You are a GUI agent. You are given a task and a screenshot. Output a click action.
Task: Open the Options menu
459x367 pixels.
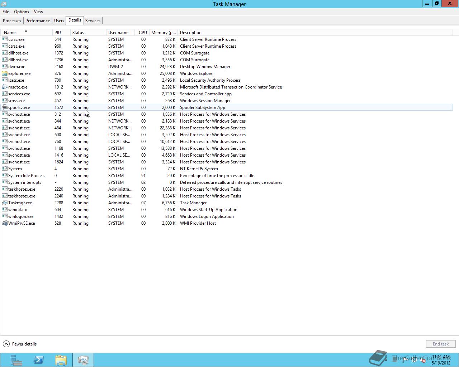22,12
